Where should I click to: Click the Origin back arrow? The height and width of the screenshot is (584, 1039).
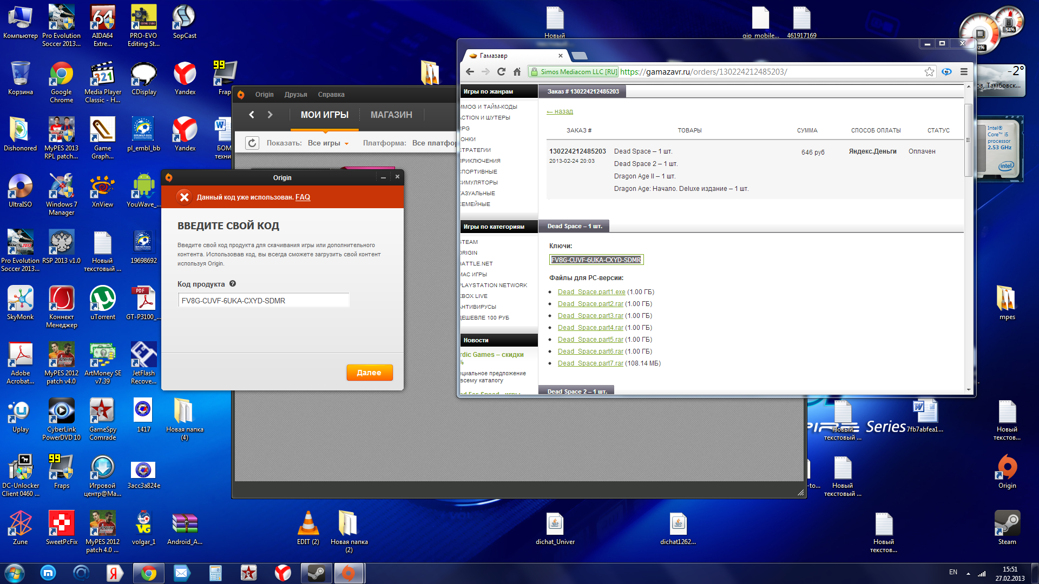pyautogui.click(x=252, y=115)
